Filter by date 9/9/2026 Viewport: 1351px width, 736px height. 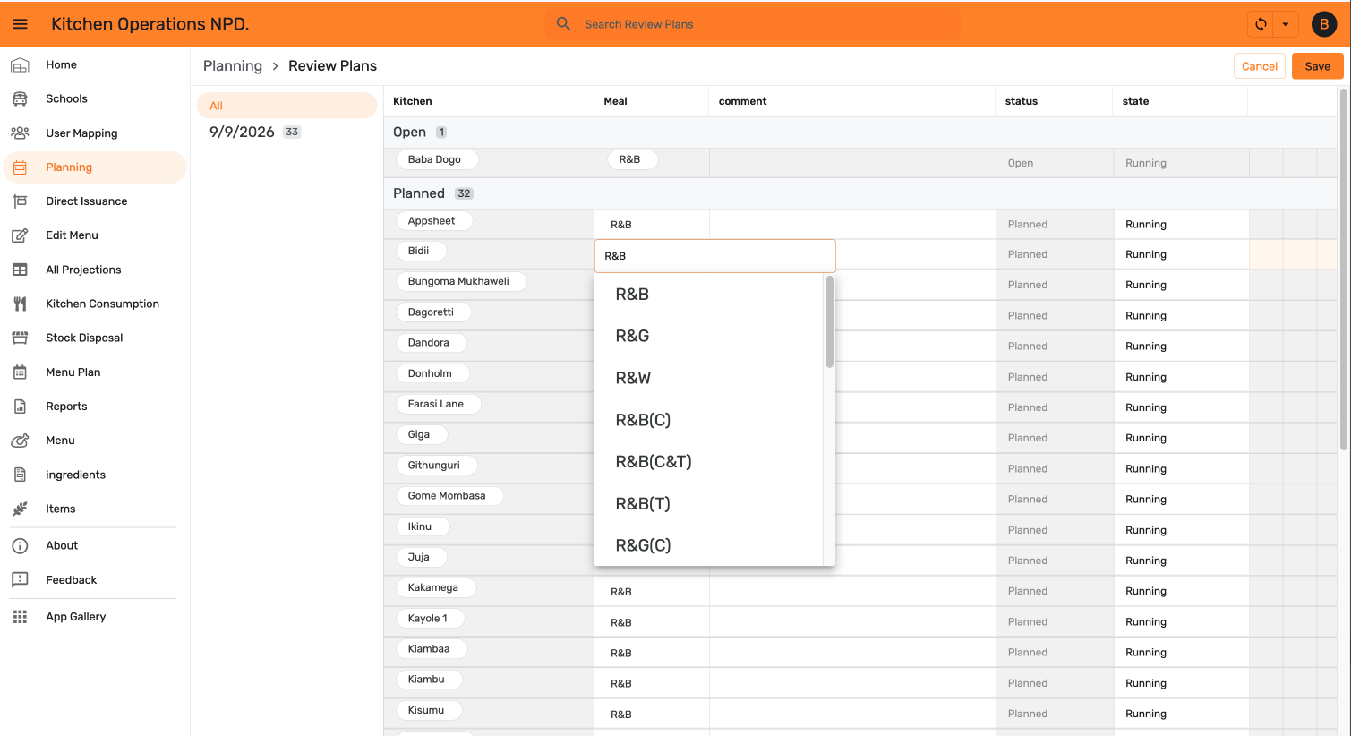[x=286, y=132]
